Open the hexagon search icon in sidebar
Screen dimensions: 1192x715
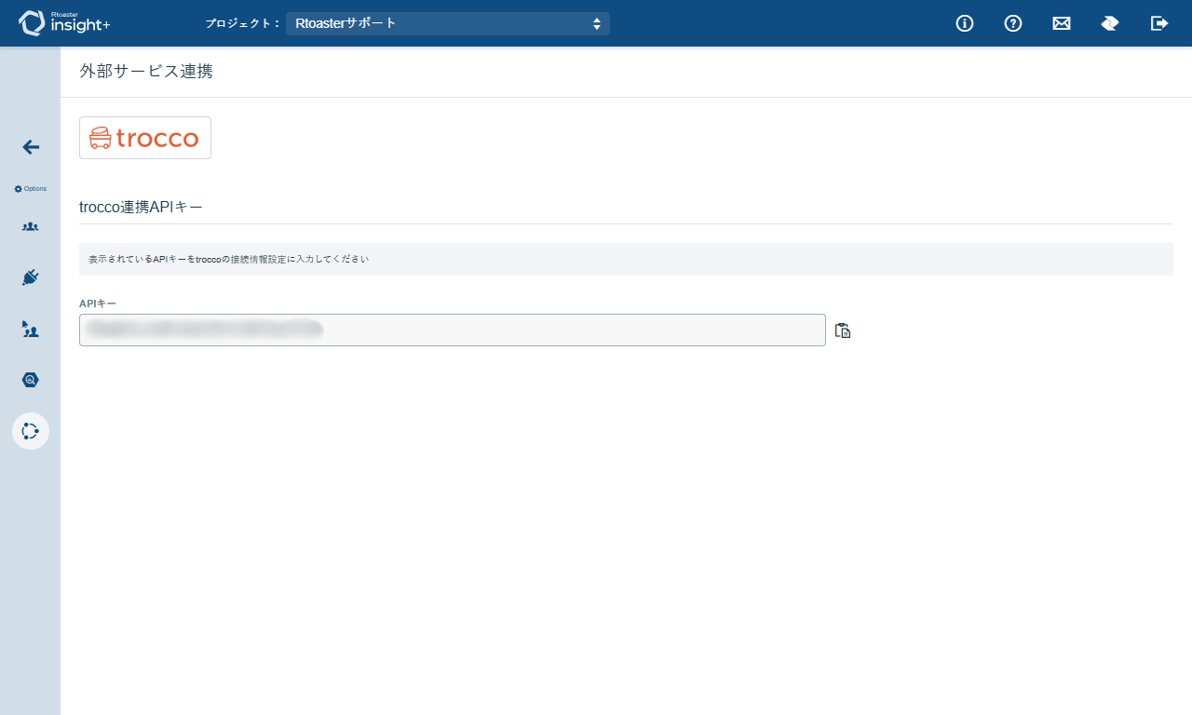31,380
